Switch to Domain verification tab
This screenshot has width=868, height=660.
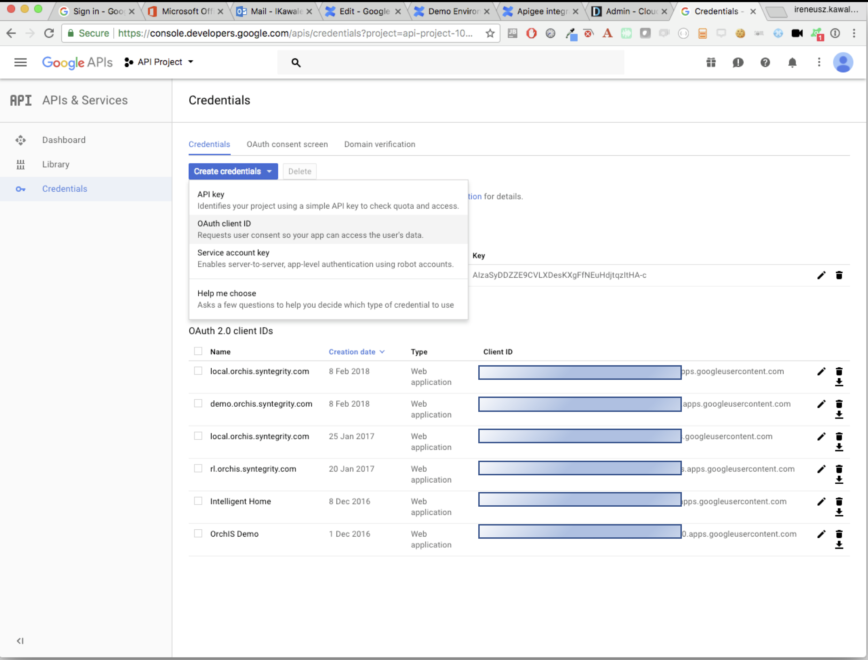[x=380, y=144]
